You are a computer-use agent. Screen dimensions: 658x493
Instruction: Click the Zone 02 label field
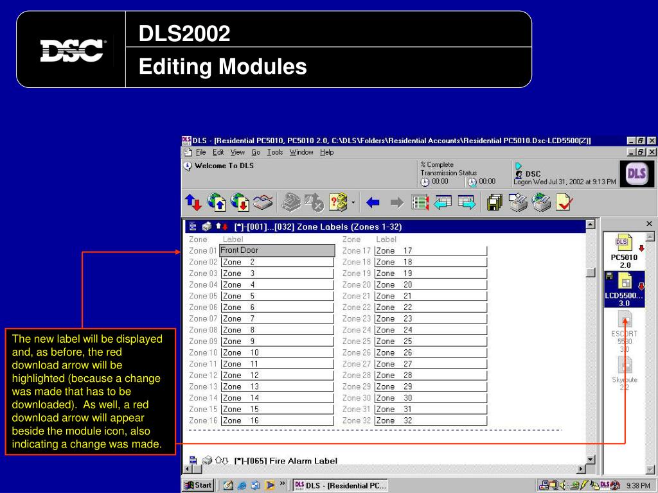click(277, 262)
